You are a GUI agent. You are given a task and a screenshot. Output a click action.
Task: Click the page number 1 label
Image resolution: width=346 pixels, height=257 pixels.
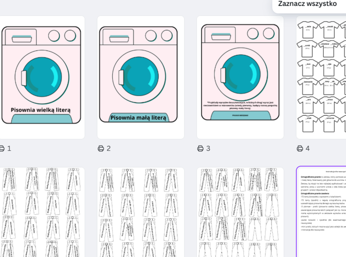tap(9, 148)
